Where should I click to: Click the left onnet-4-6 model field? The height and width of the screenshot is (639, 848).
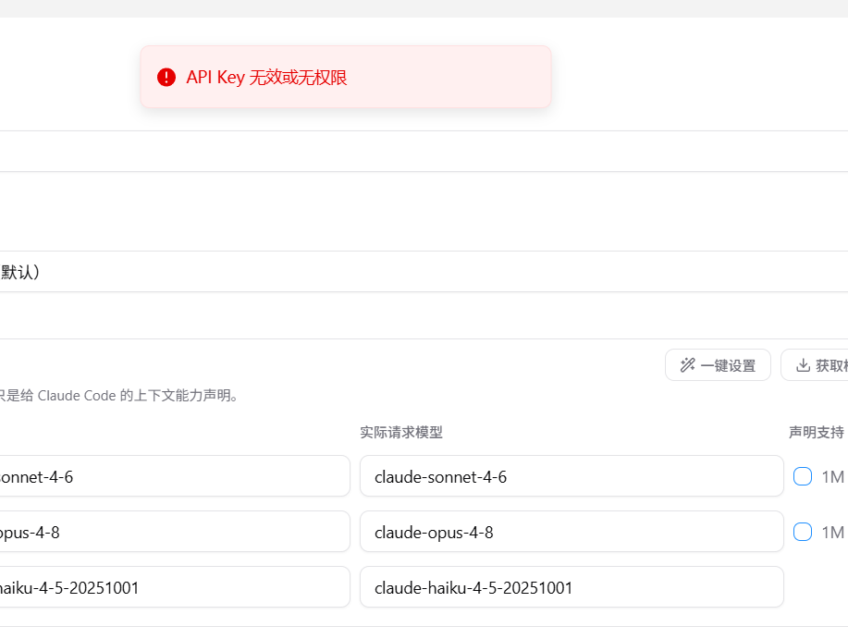tap(175, 476)
